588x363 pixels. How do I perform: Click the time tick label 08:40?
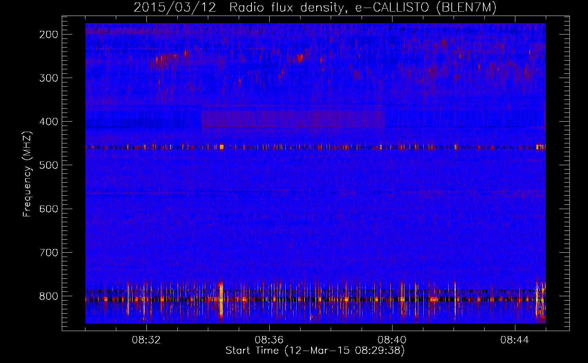click(392, 340)
